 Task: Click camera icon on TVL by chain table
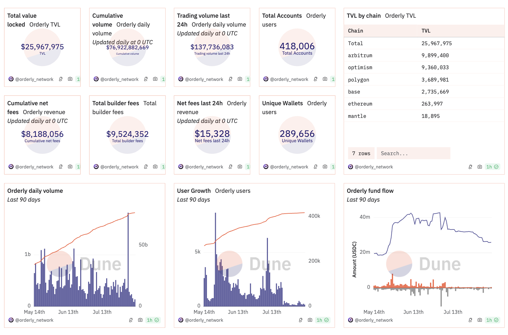point(480,167)
